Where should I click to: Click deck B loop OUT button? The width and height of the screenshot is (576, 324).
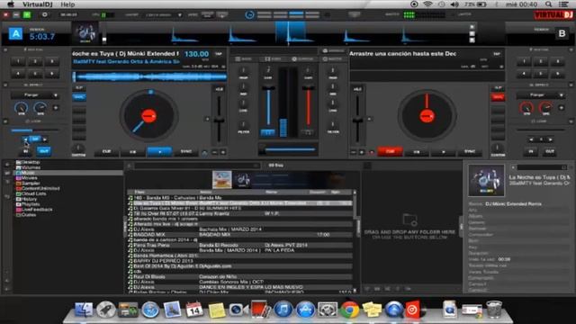pos(550,151)
